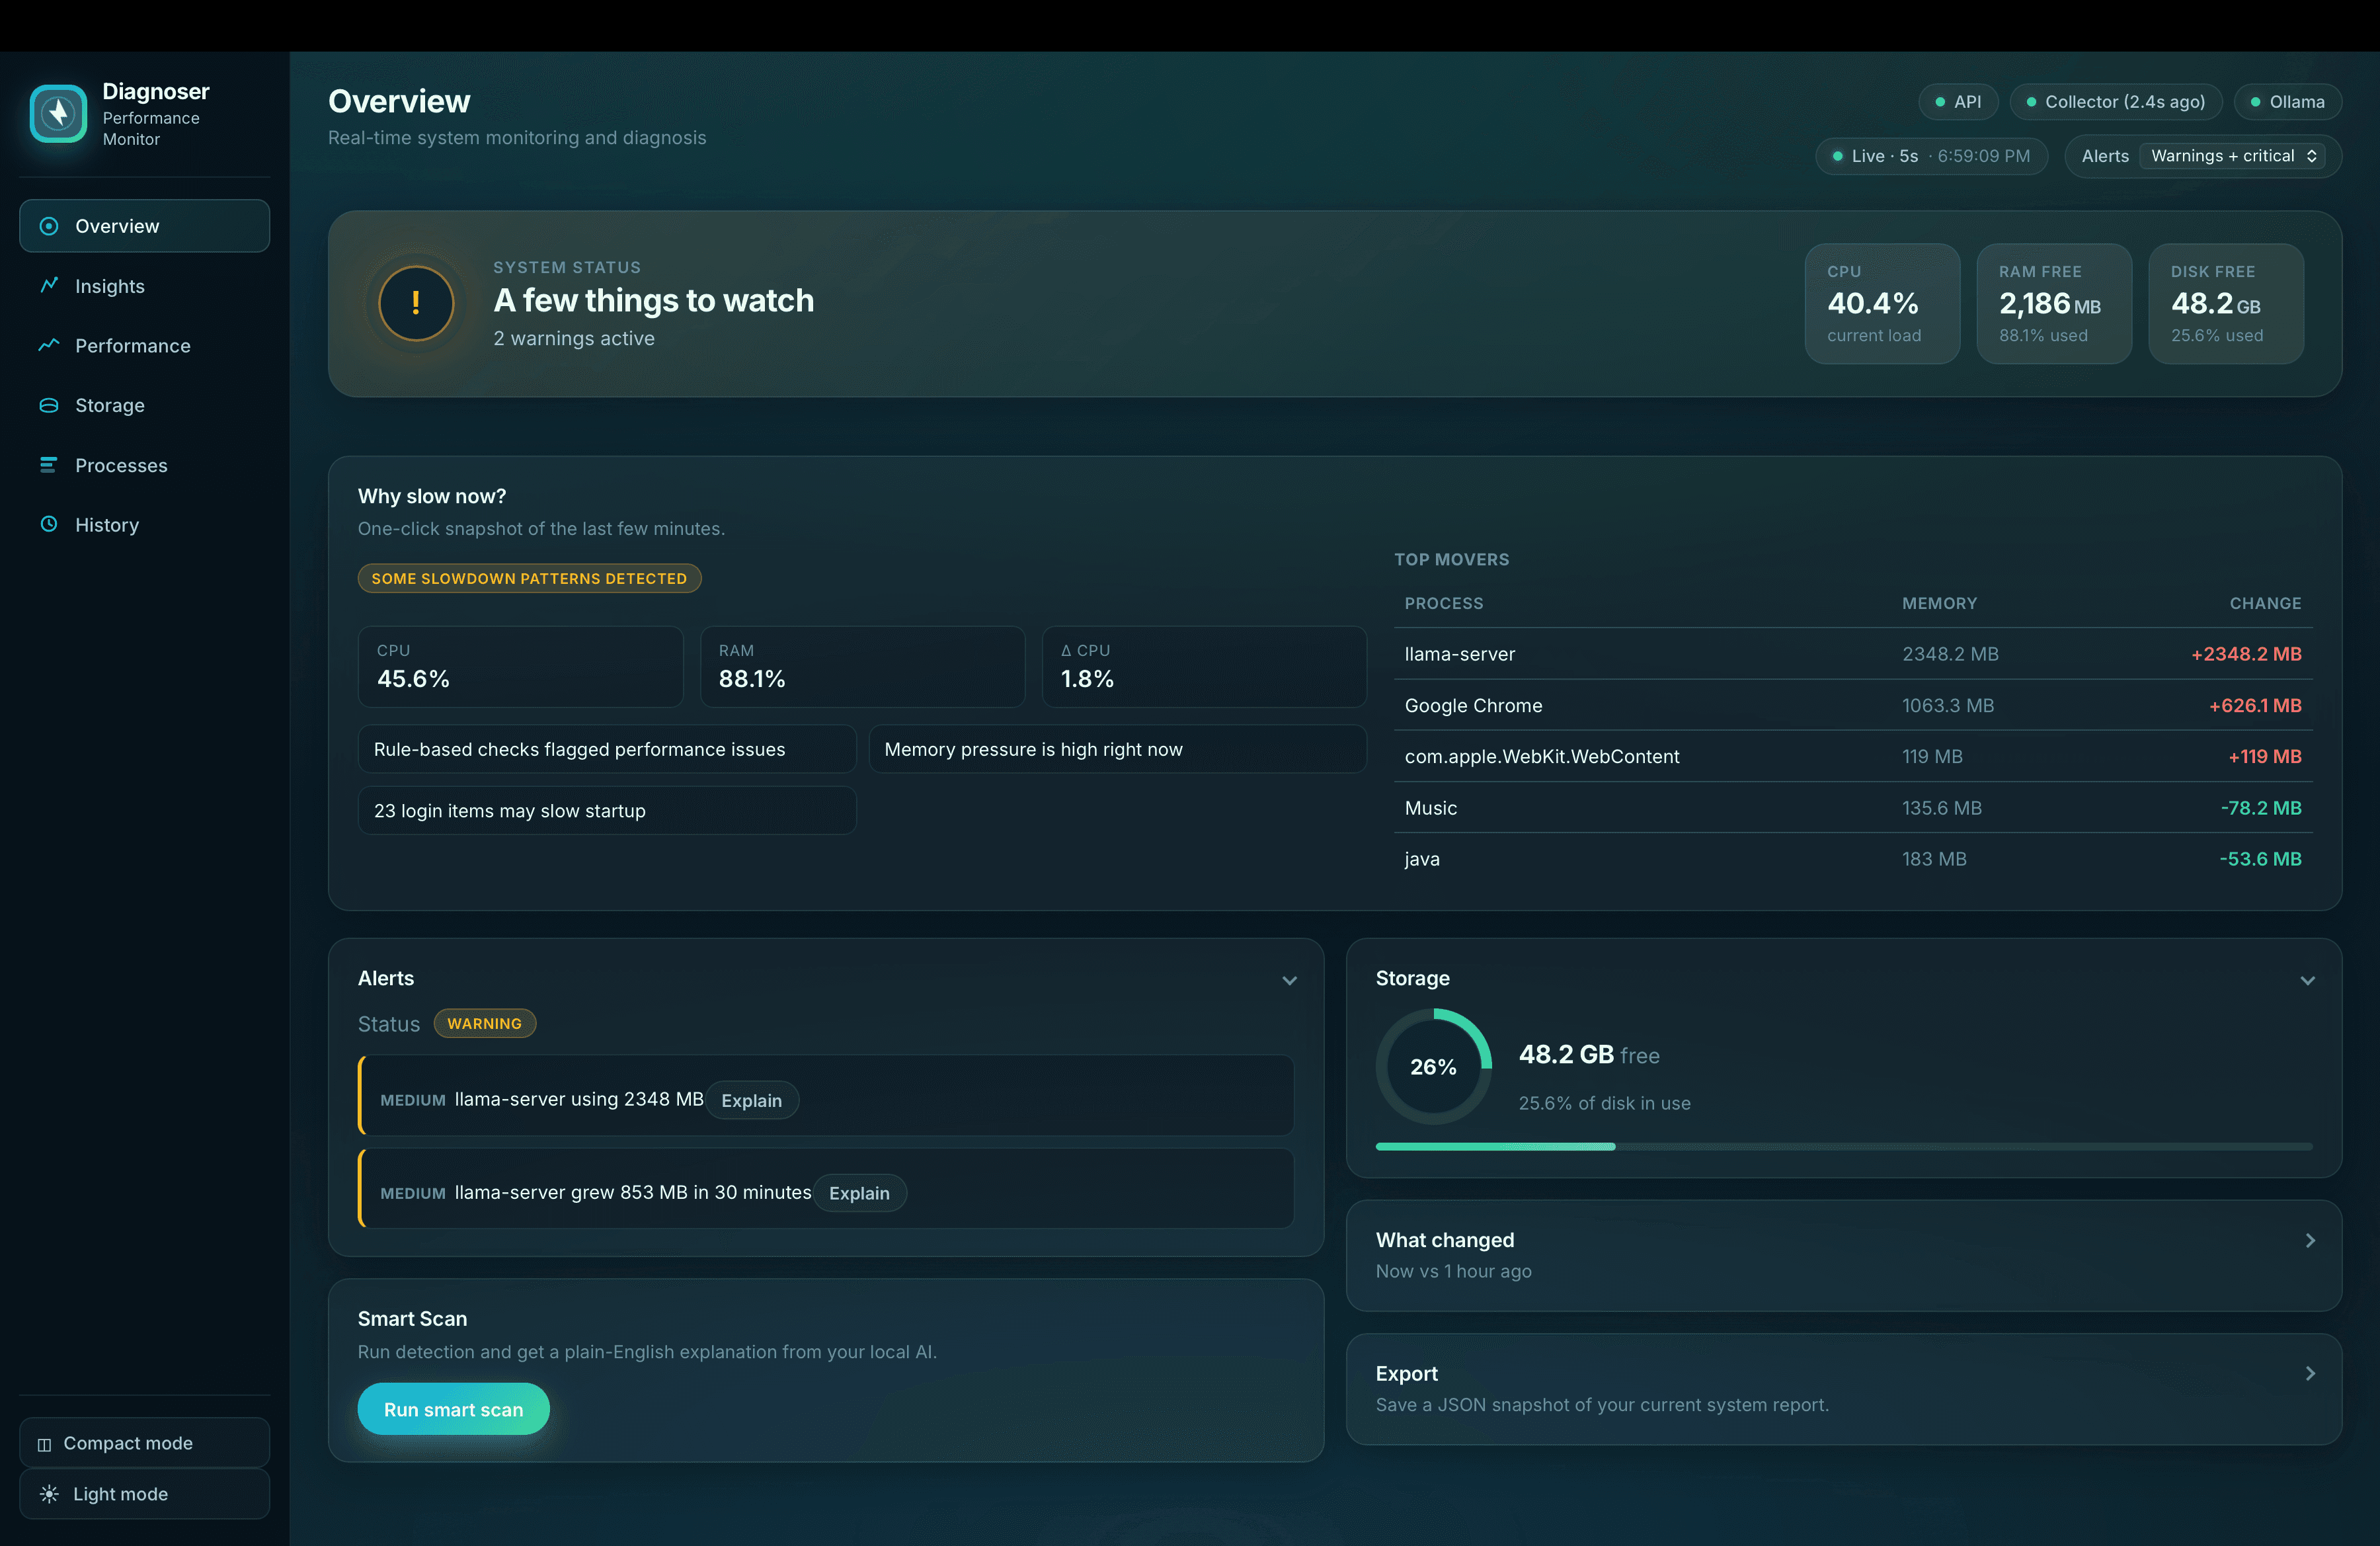The width and height of the screenshot is (2380, 1546).
Task: Click the +2348.2 MB change value
Action: tap(2246, 654)
